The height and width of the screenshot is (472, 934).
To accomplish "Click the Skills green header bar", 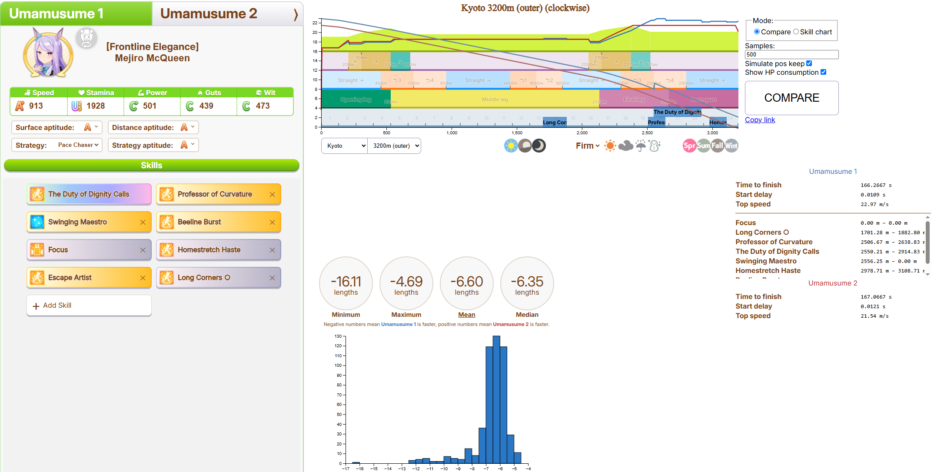I will click(x=151, y=165).
